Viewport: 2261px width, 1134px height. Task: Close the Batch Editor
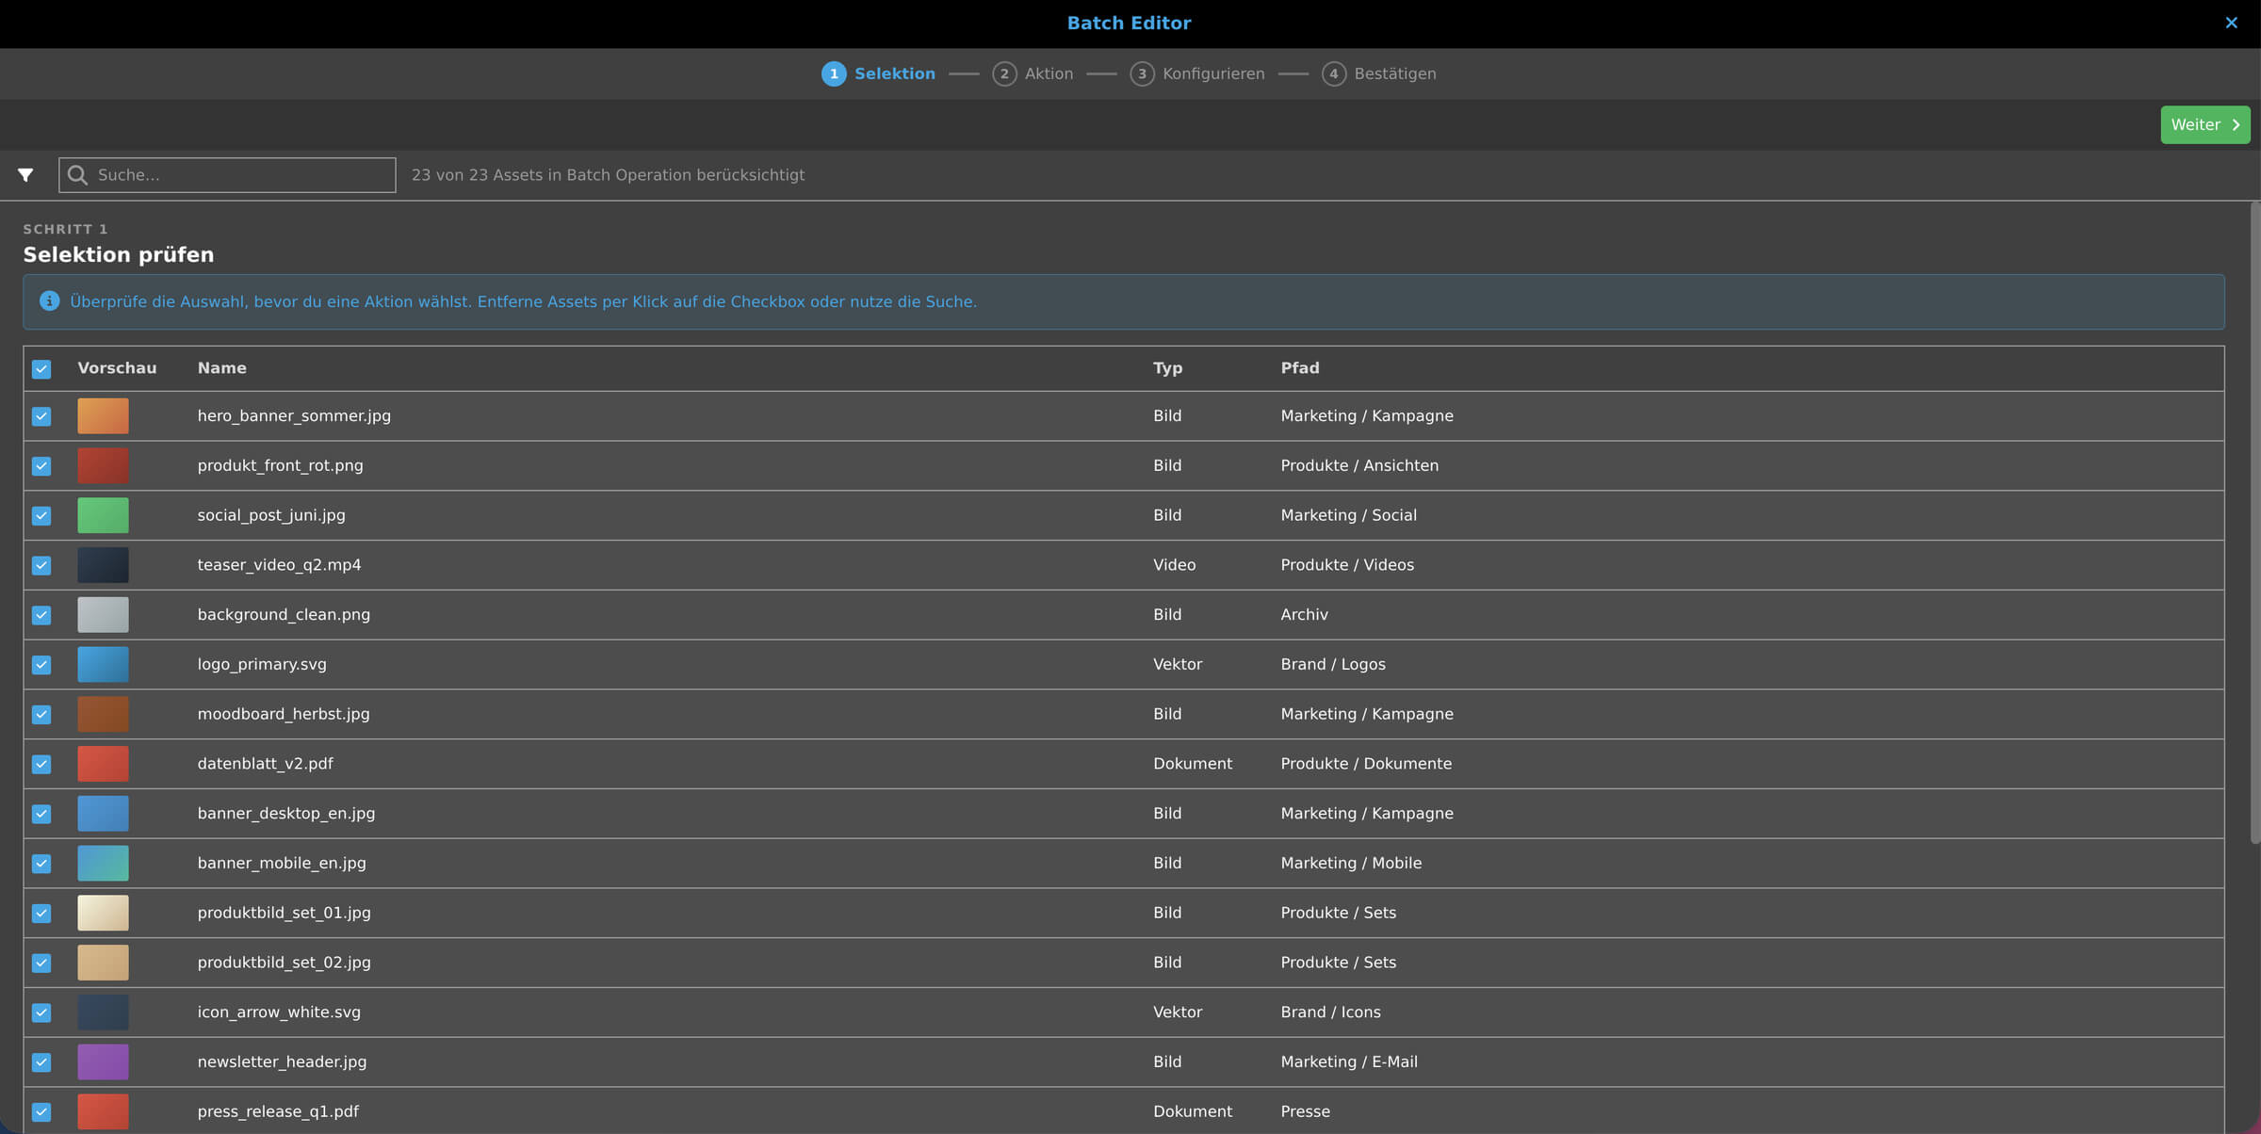pyautogui.click(x=2231, y=23)
